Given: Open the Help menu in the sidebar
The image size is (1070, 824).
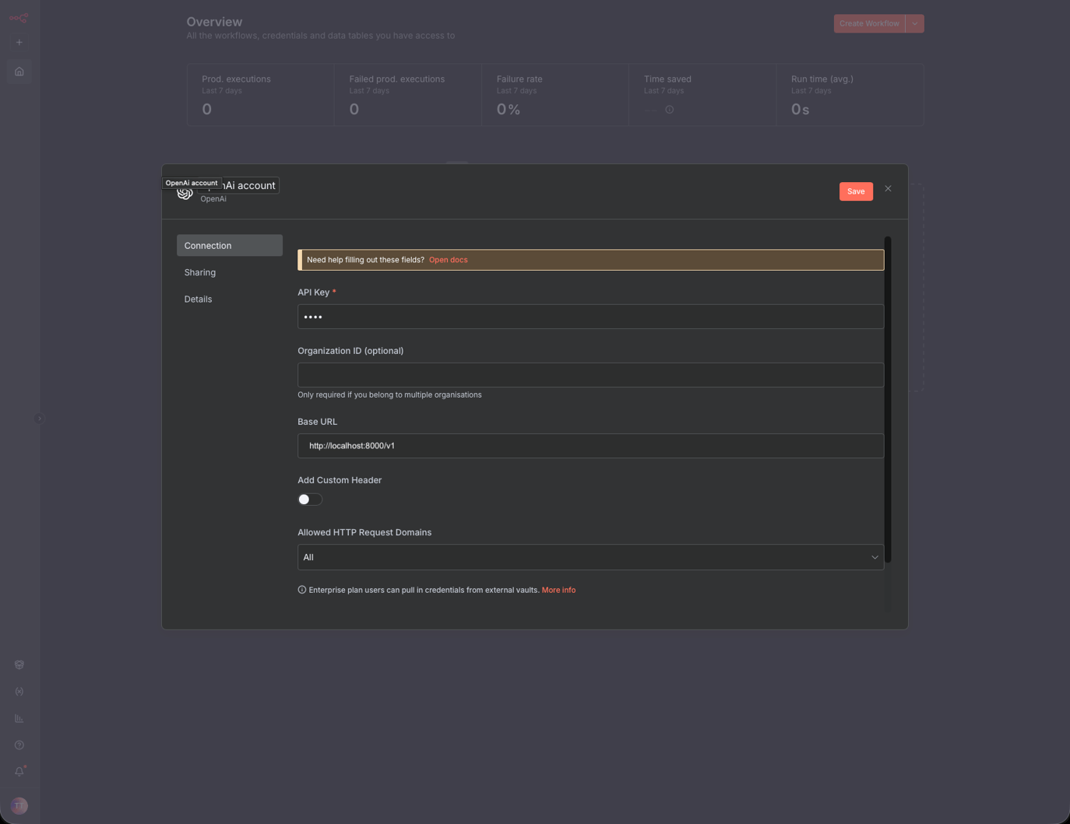Looking at the screenshot, I should click(x=19, y=745).
